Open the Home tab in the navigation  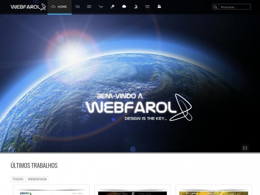pyautogui.click(x=59, y=7)
